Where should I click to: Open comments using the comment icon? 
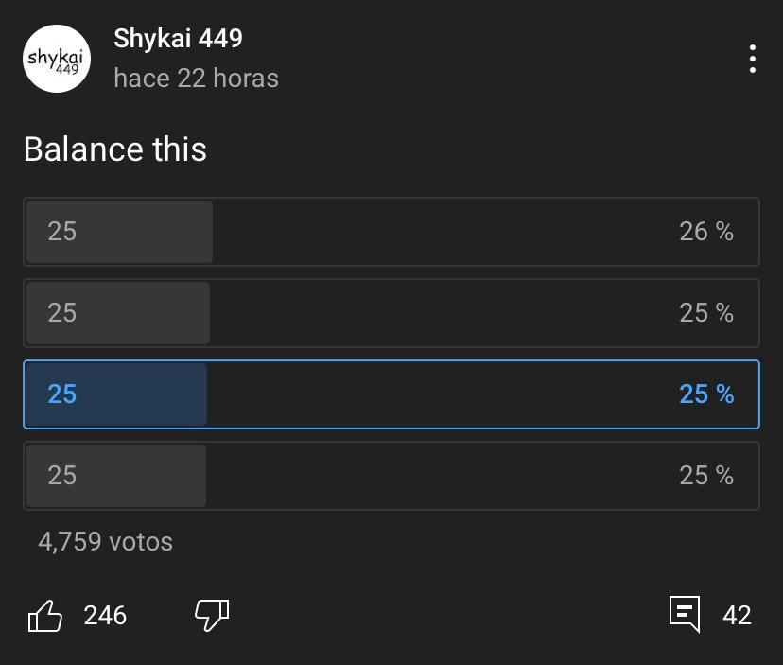(x=685, y=614)
